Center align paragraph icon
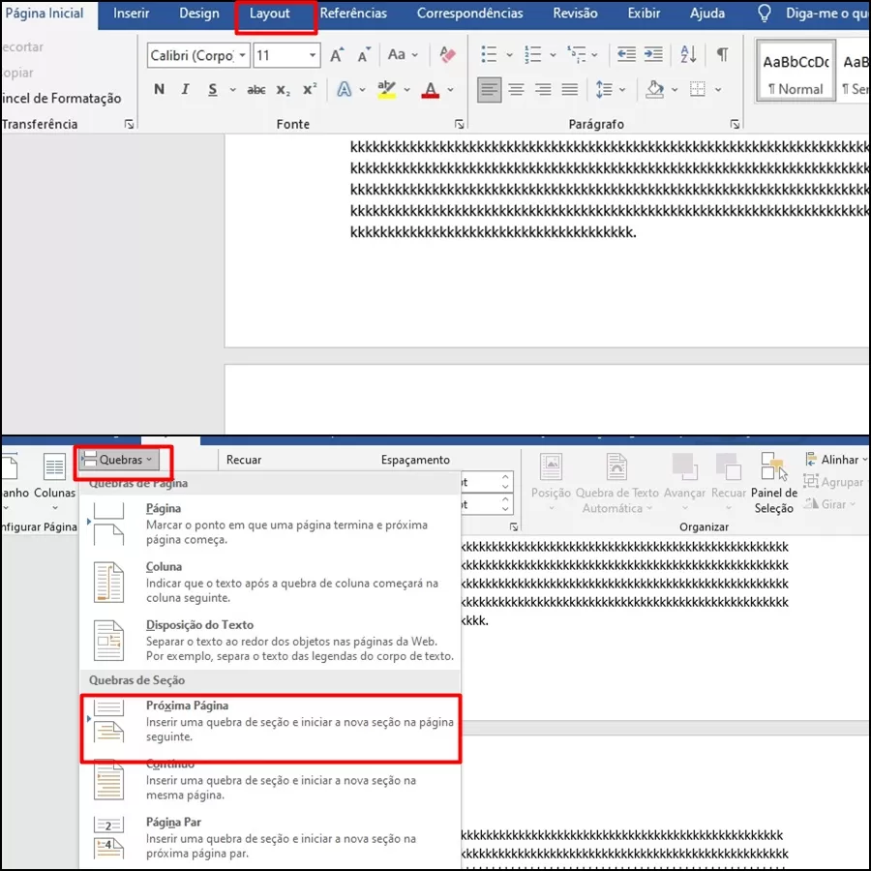Image resolution: width=871 pixels, height=871 pixels. [x=516, y=89]
